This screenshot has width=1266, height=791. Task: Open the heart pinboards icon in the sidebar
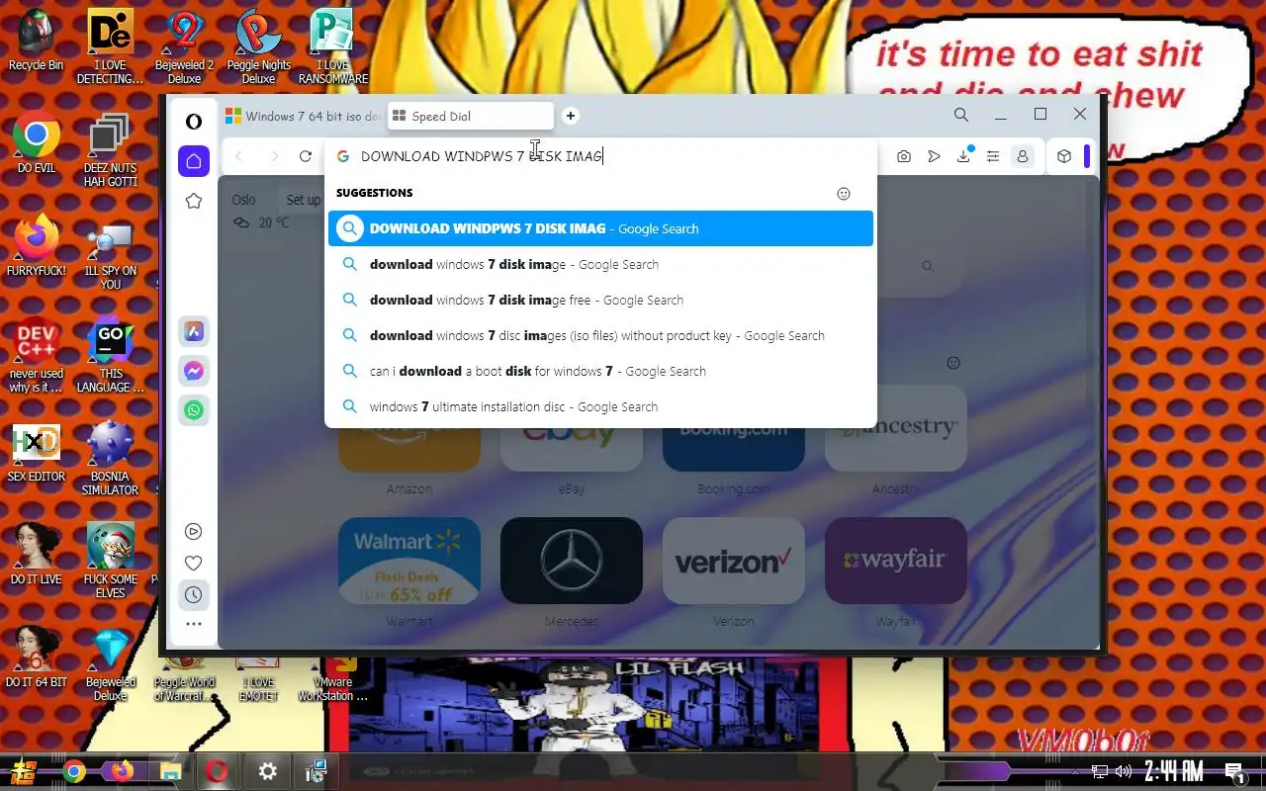point(194,563)
